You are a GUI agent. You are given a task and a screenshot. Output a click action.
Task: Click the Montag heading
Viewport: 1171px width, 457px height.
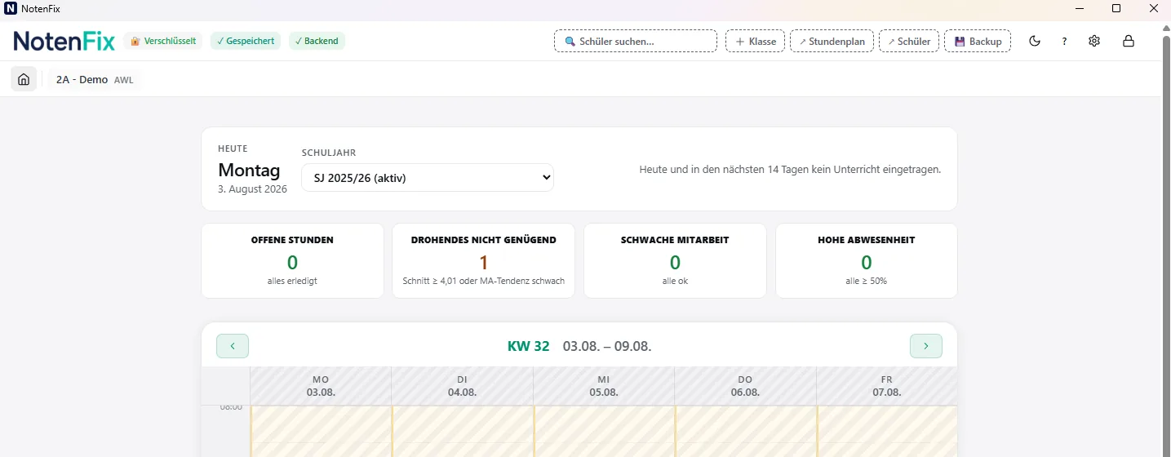click(249, 171)
